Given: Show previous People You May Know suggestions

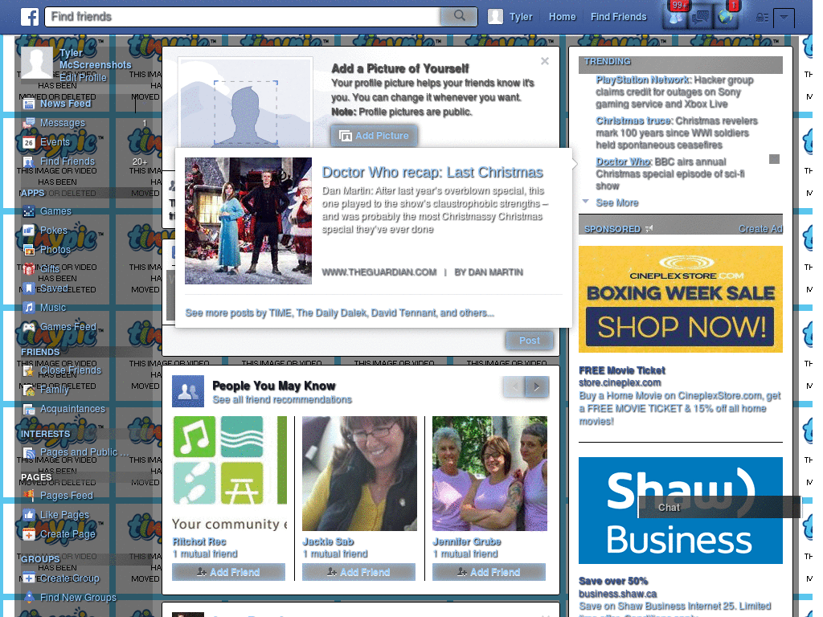Looking at the screenshot, I should point(514,387).
